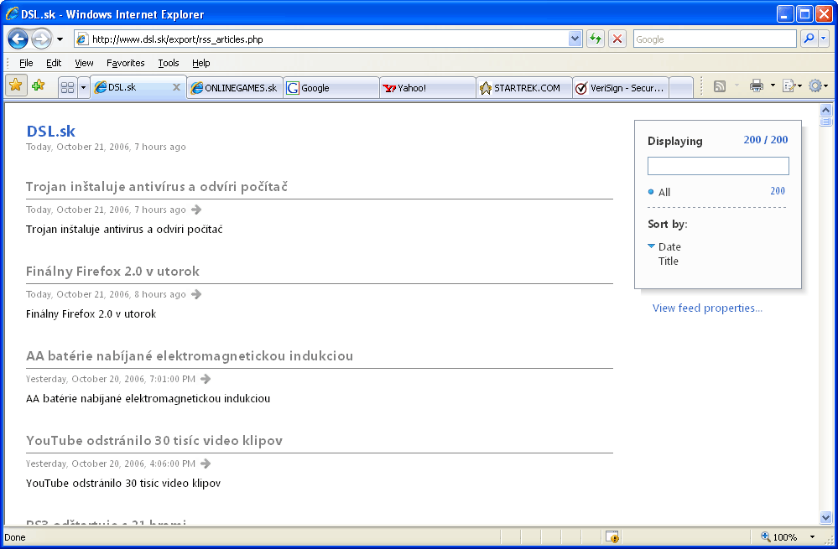Image resolution: width=838 pixels, height=549 pixels.
Task: Select the All filter option
Action: 664,192
